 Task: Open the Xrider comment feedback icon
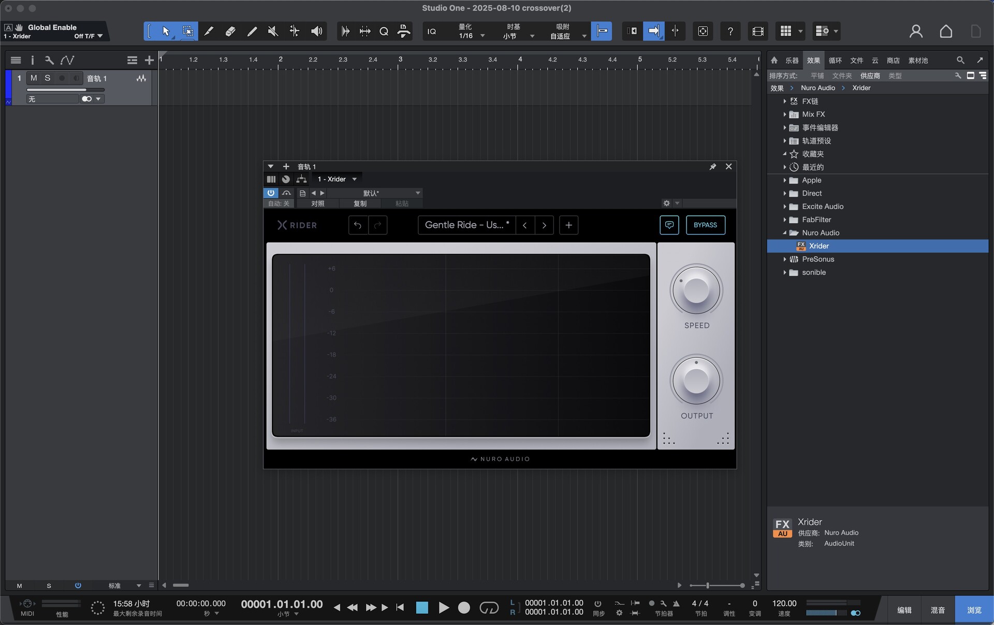coord(669,225)
